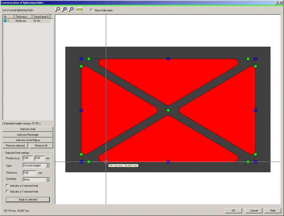Screen dimensions: 284x216
Task: Click the zoom fit magnifier icon
Action: tap(58, 10)
